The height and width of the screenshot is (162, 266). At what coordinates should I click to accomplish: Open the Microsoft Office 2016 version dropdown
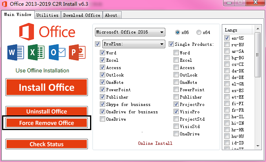[x=130, y=32]
